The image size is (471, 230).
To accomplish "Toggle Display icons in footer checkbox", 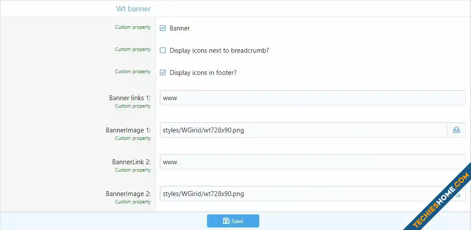I will 163,73.
